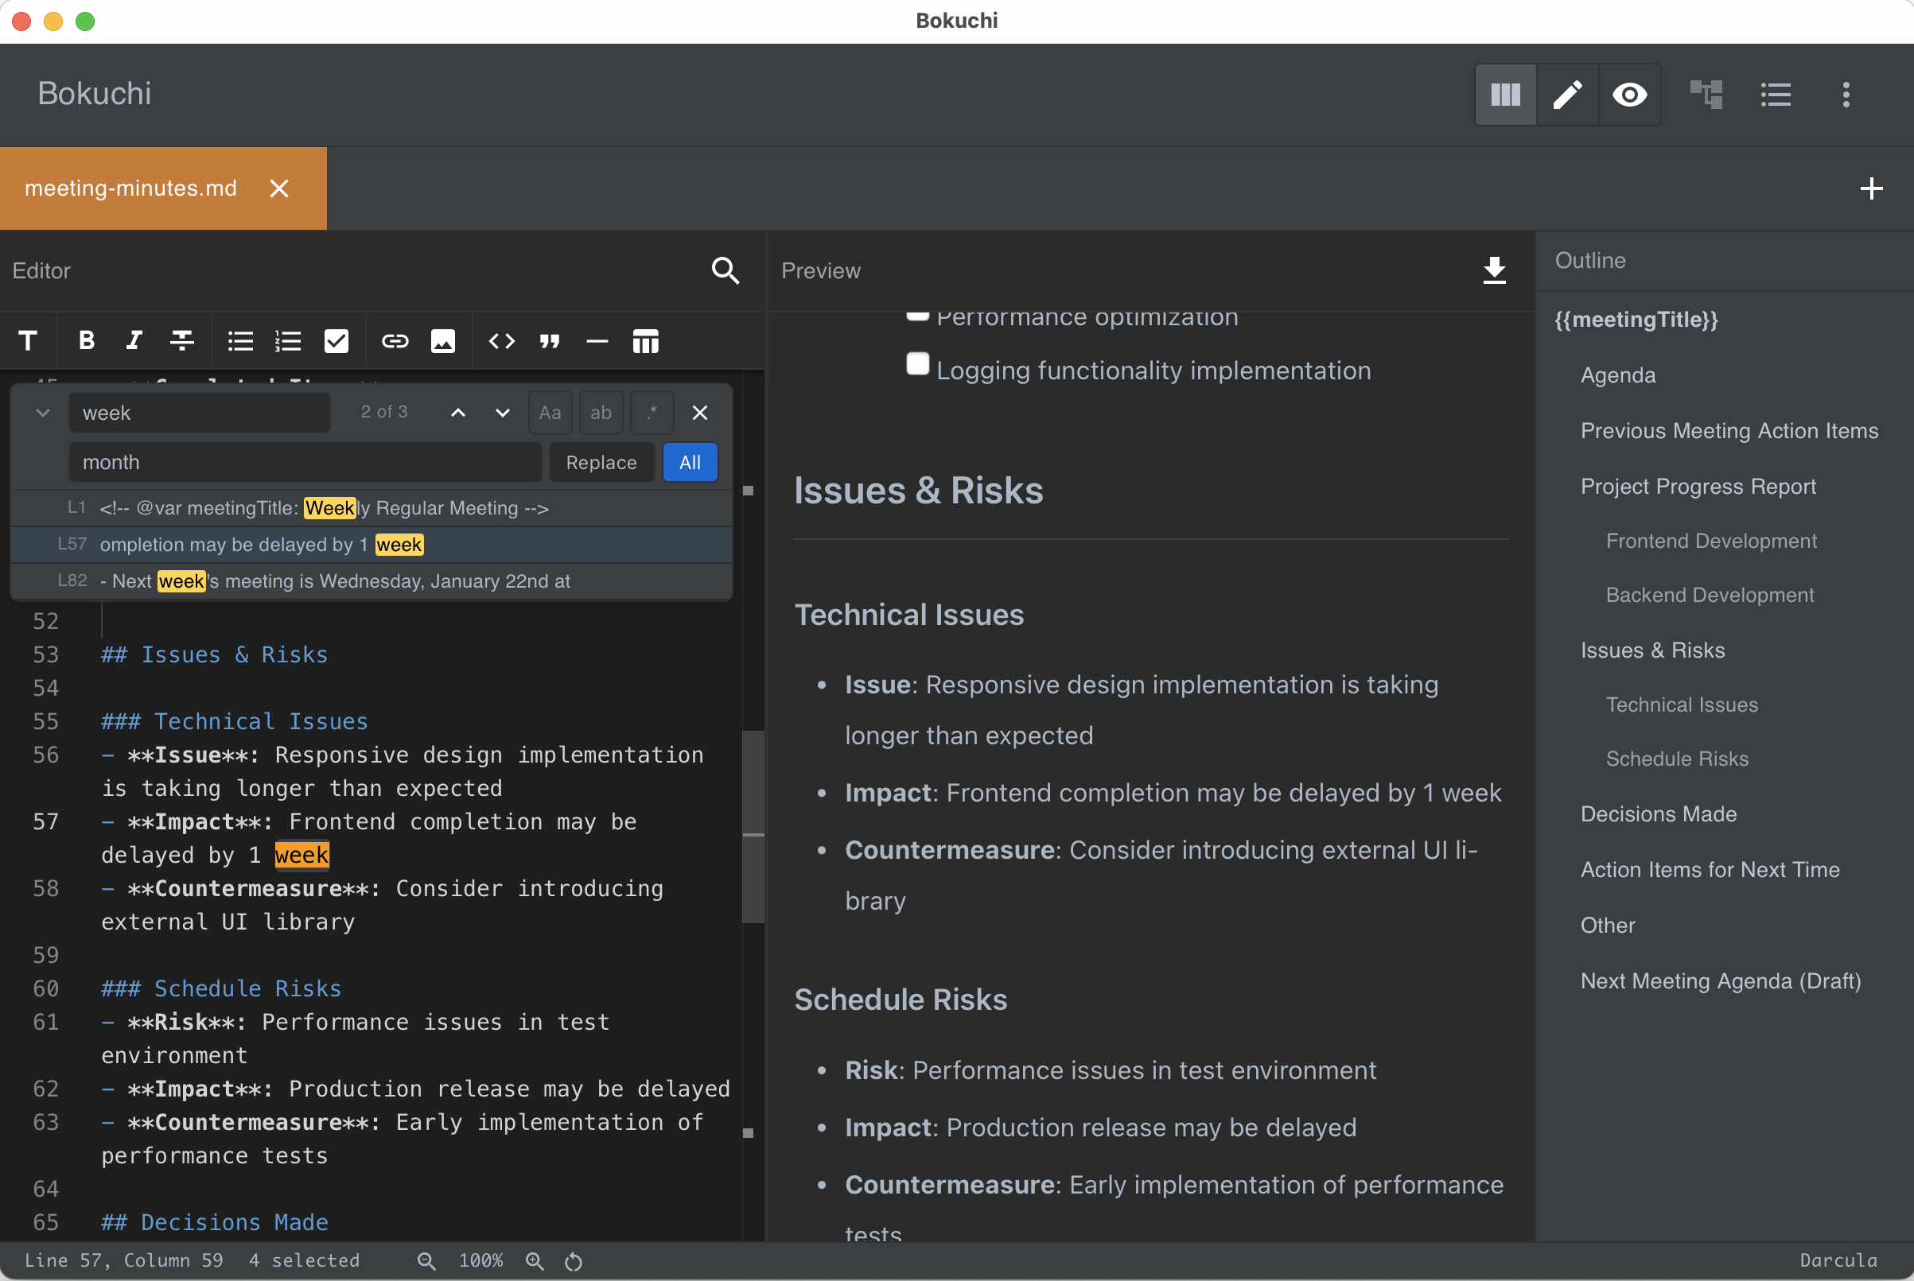The image size is (1914, 1281).
Task: Toggle regex search option
Action: point(652,413)
